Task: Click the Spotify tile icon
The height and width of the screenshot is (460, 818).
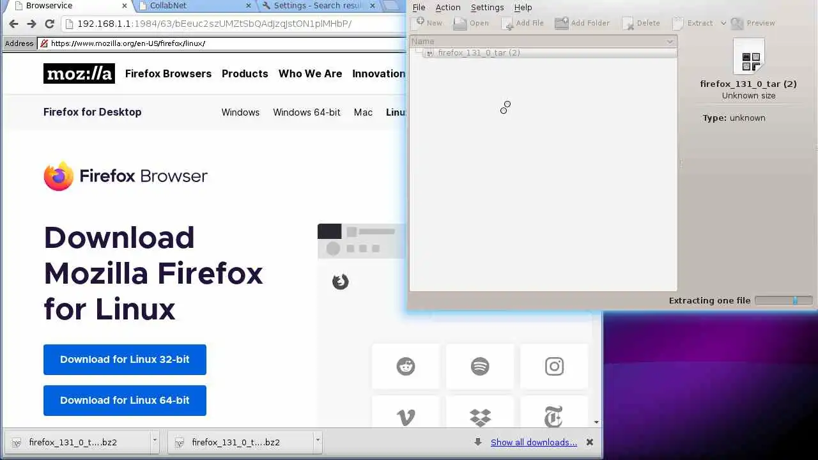Action: coord(480,366)
